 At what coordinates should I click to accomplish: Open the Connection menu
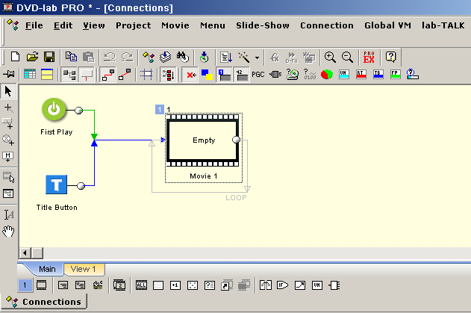tap(327, 25)
